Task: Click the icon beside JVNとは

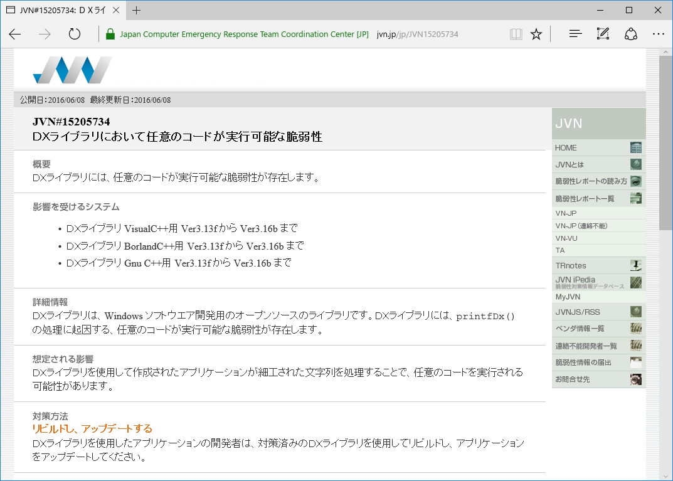Action: (635, 164)
